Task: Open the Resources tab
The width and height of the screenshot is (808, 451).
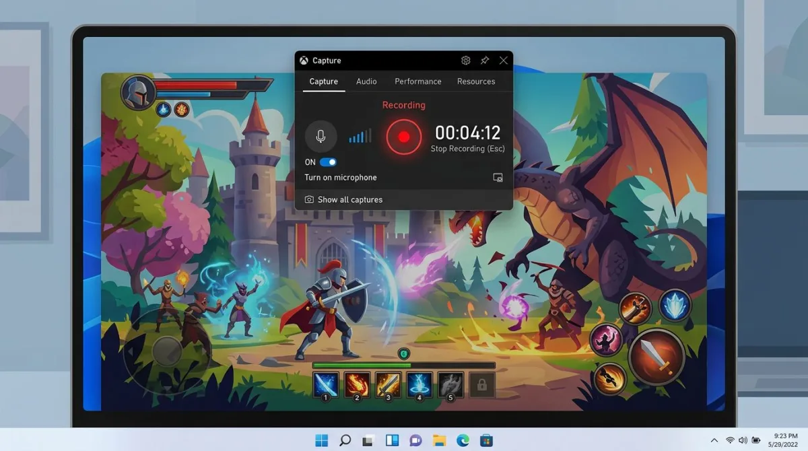Action: (476, 81)
